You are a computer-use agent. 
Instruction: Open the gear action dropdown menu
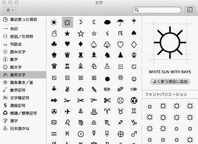click(x=10, y=10)
